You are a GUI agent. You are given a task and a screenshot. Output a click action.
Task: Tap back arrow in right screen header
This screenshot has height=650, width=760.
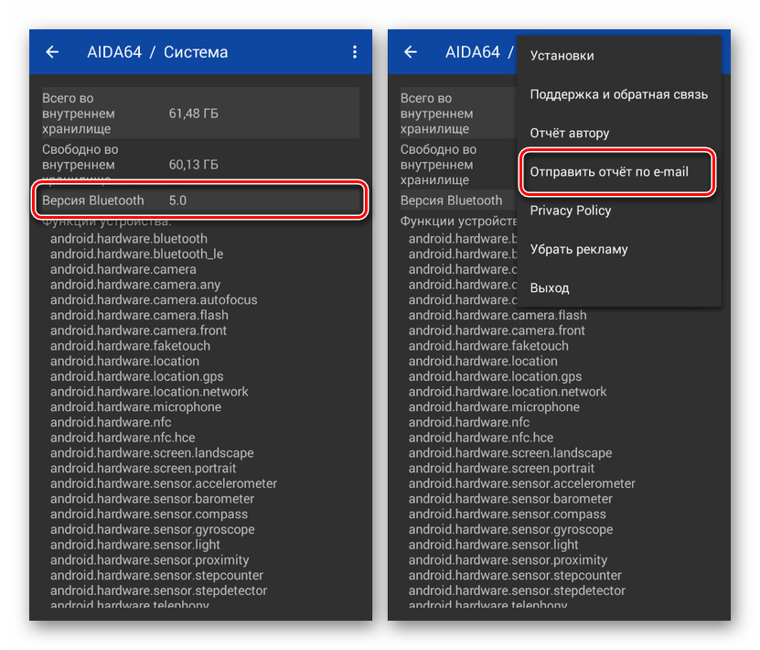[x=411, y=52]
